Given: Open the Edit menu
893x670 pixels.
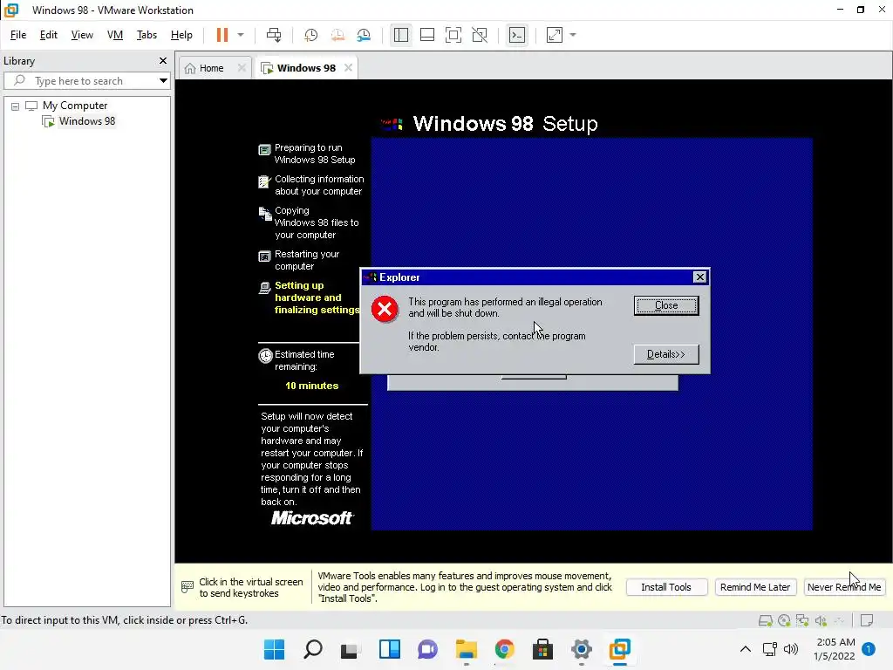Looking at the screenshot, I should [49, 35].
